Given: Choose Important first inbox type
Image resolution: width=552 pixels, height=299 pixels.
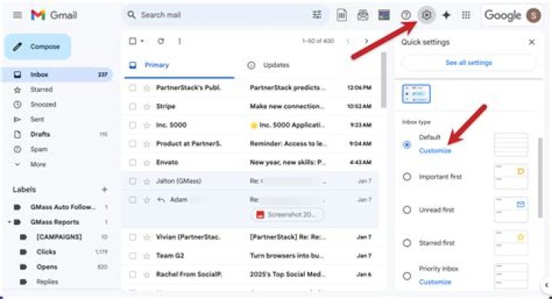Looking at the screenshot, I should click(407, 176).
